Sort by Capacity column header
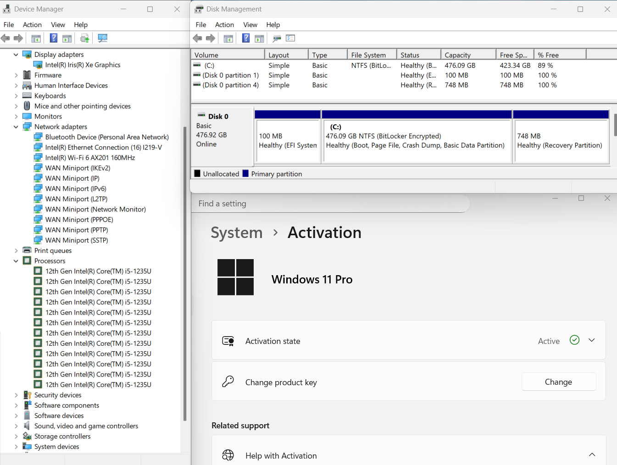This screenshot has width=617, height=465. 468,55
